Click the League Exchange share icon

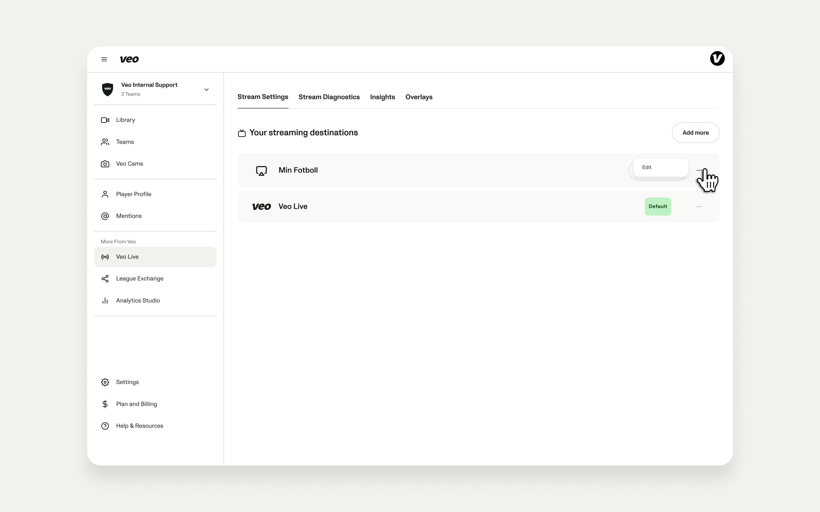105,279
